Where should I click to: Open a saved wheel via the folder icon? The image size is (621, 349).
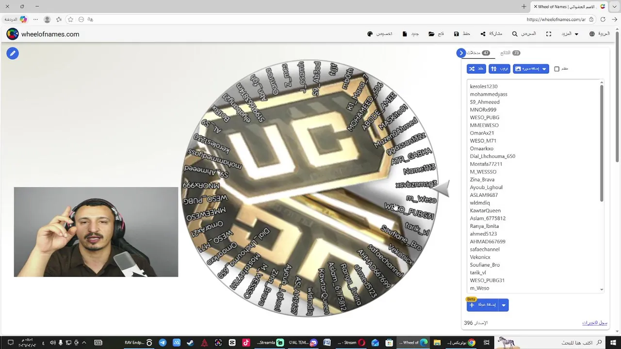tap(431, 34)
